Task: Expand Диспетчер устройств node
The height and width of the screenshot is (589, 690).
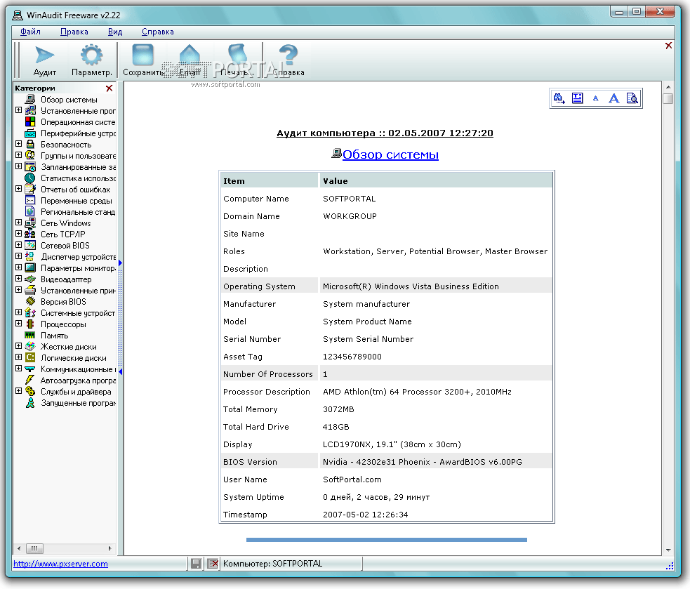Action: click(x=18, y=256)
